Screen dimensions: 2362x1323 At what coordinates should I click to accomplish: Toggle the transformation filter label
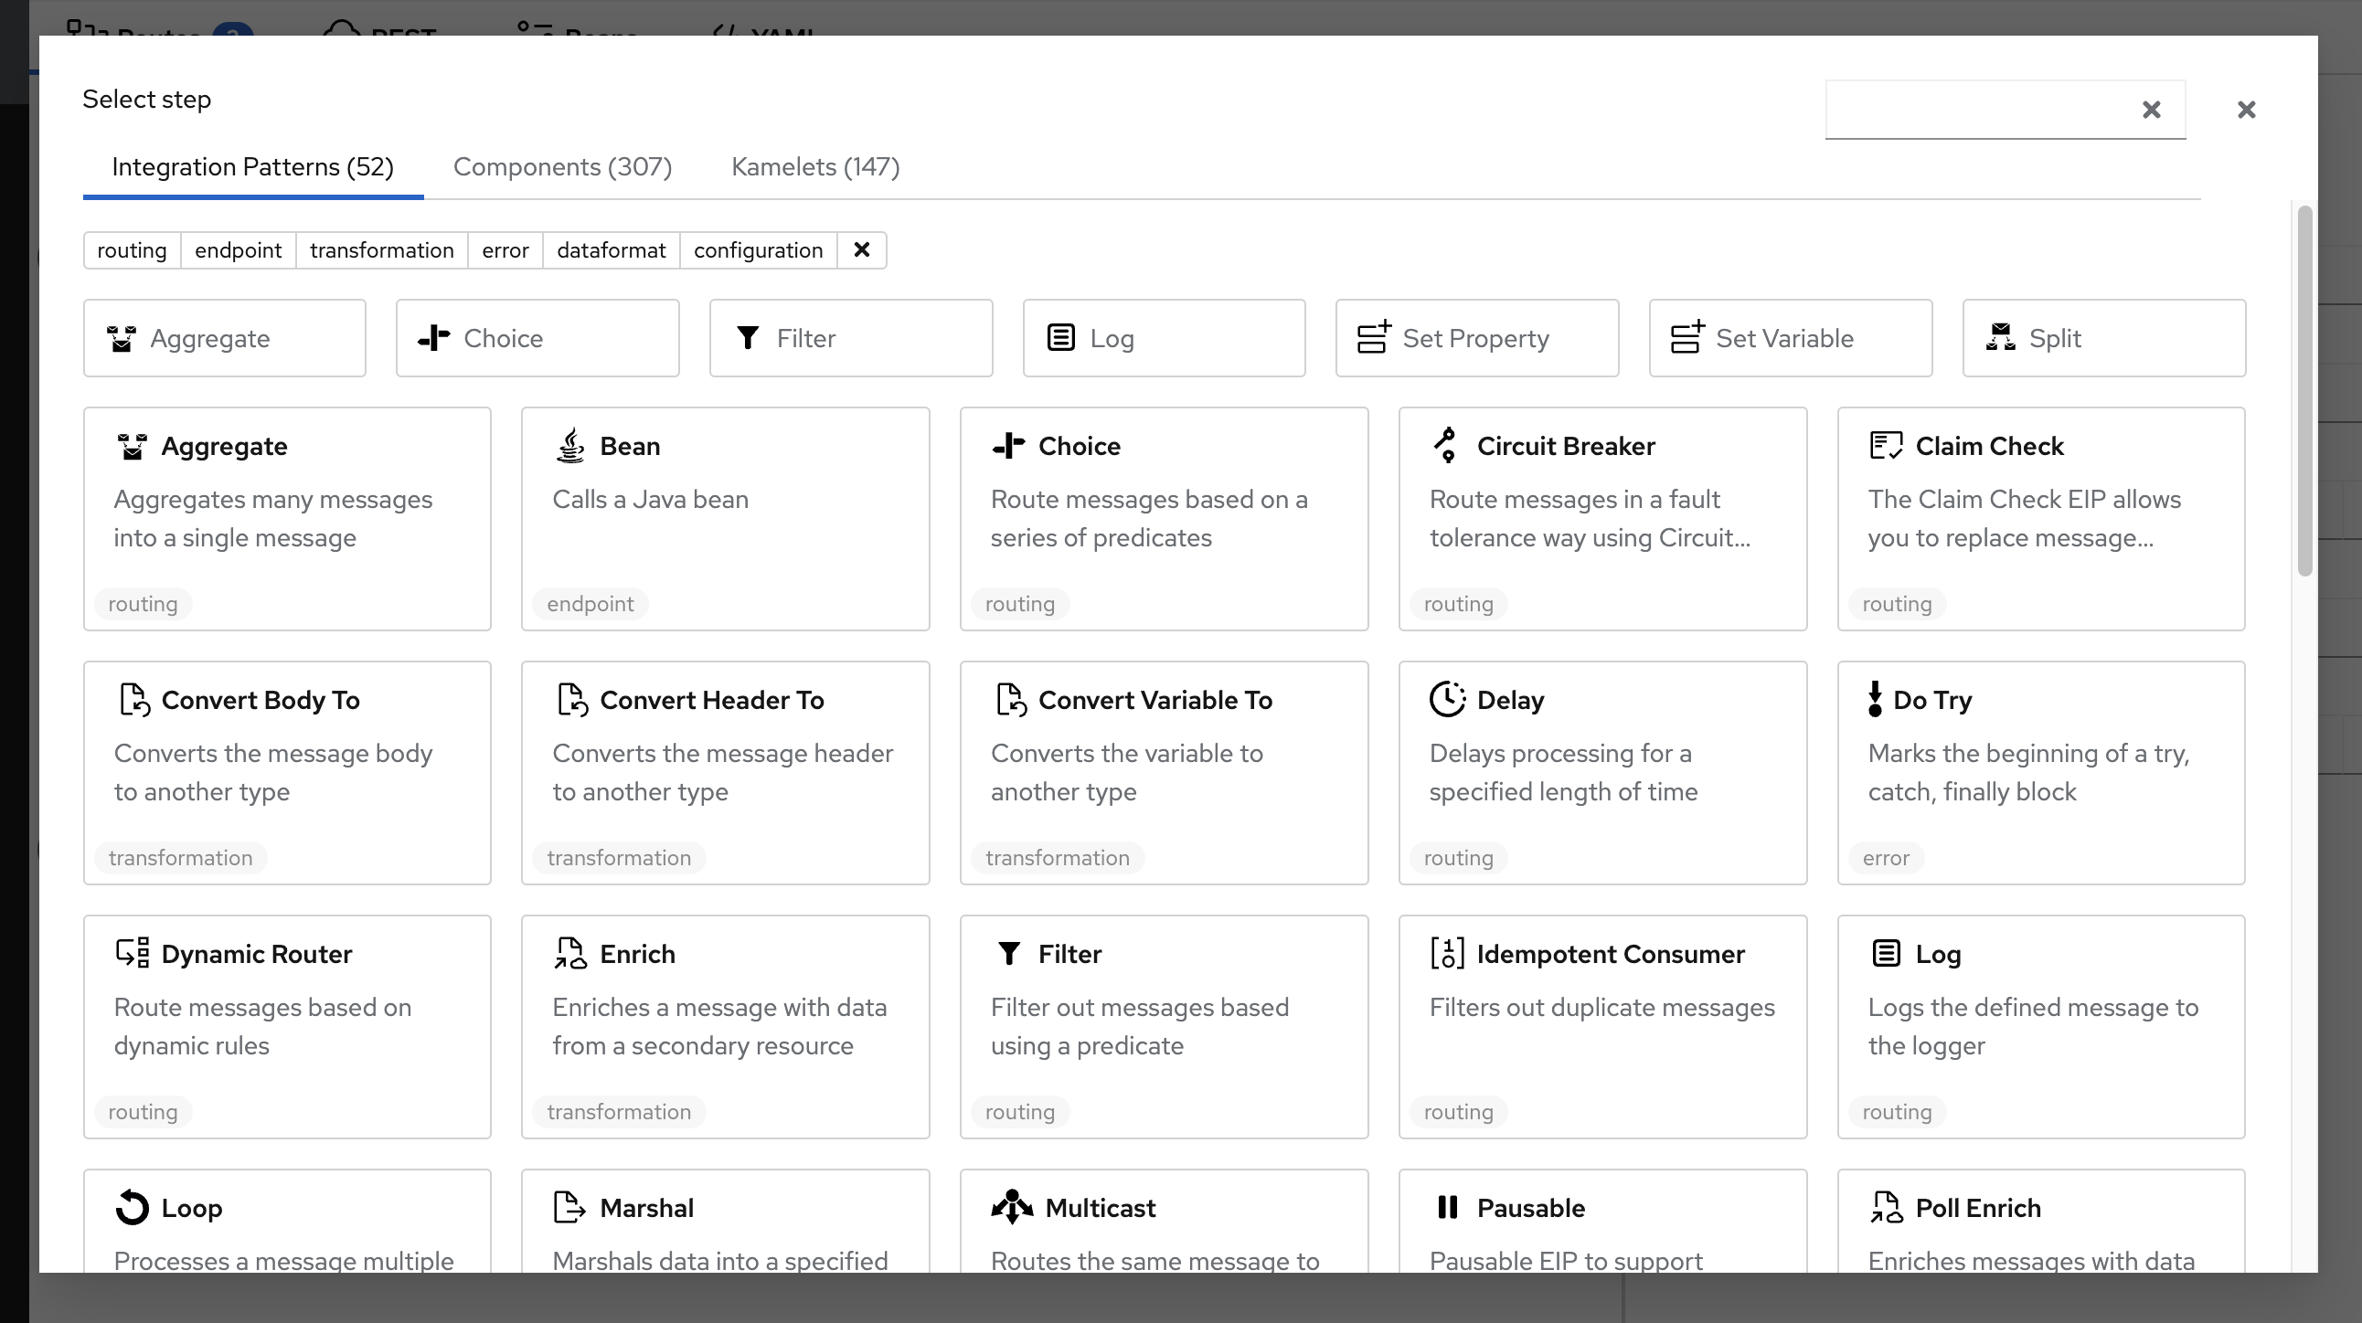pos(381,250)
